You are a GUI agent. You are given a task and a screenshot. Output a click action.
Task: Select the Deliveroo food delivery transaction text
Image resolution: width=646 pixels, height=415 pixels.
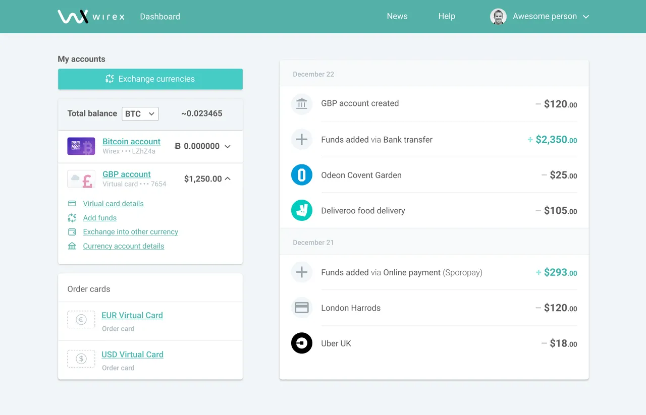pyautogui.click(x=363, y=211)
